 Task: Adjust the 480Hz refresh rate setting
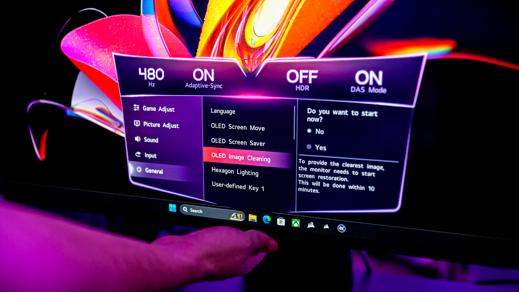coord(151,76)
